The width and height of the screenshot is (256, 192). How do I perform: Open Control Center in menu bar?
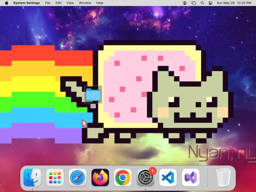[x=210, y=3]
